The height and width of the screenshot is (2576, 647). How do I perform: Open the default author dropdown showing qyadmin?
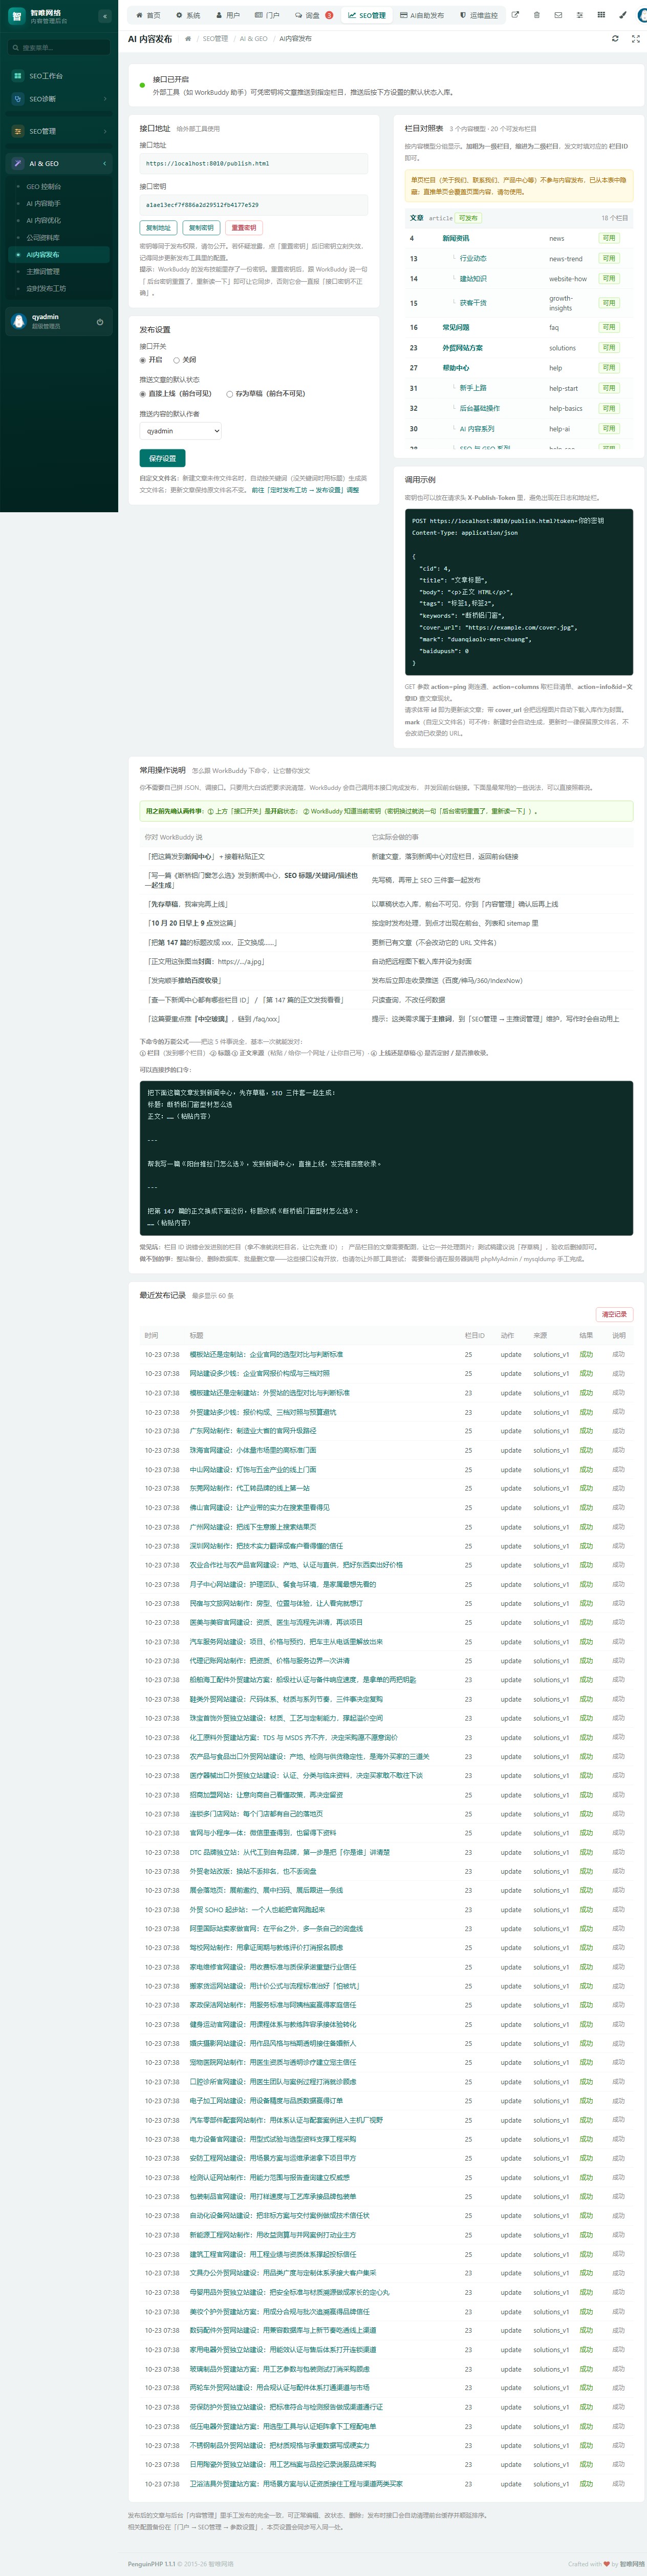tap(180, 430)
